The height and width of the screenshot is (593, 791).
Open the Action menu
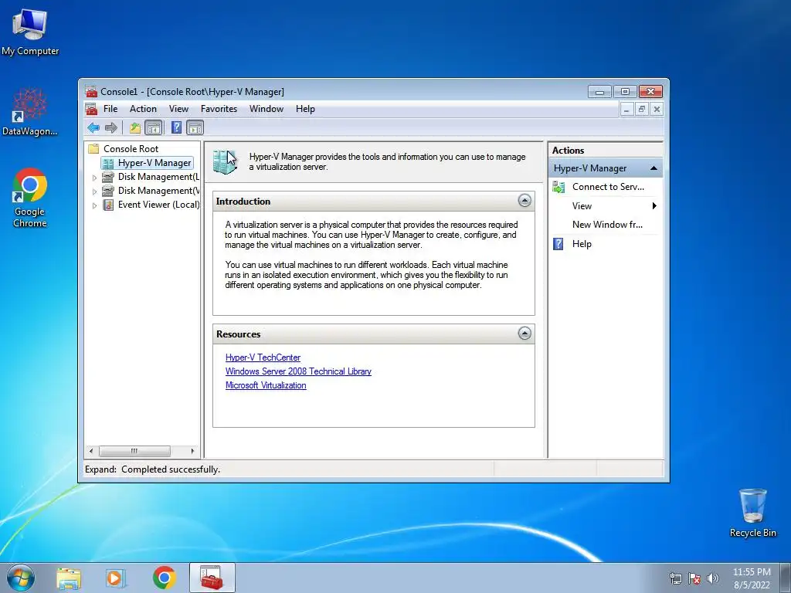pos(143,109)
